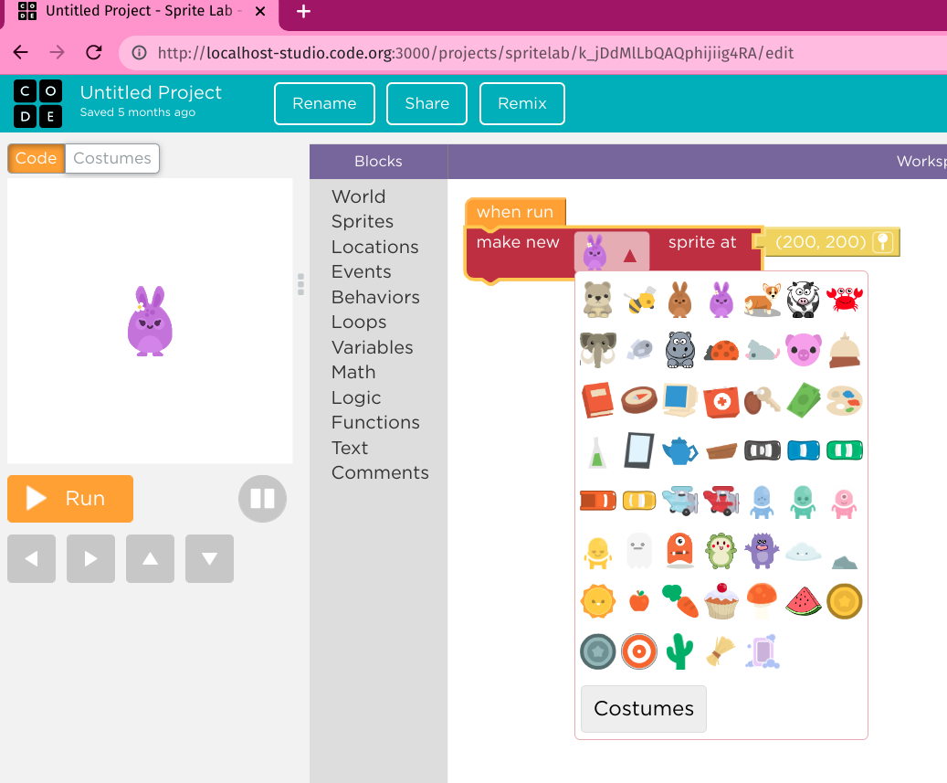This screenshot has height=783, width=947.
Task: Select the cupcake costume
Action: pos(721,601)
